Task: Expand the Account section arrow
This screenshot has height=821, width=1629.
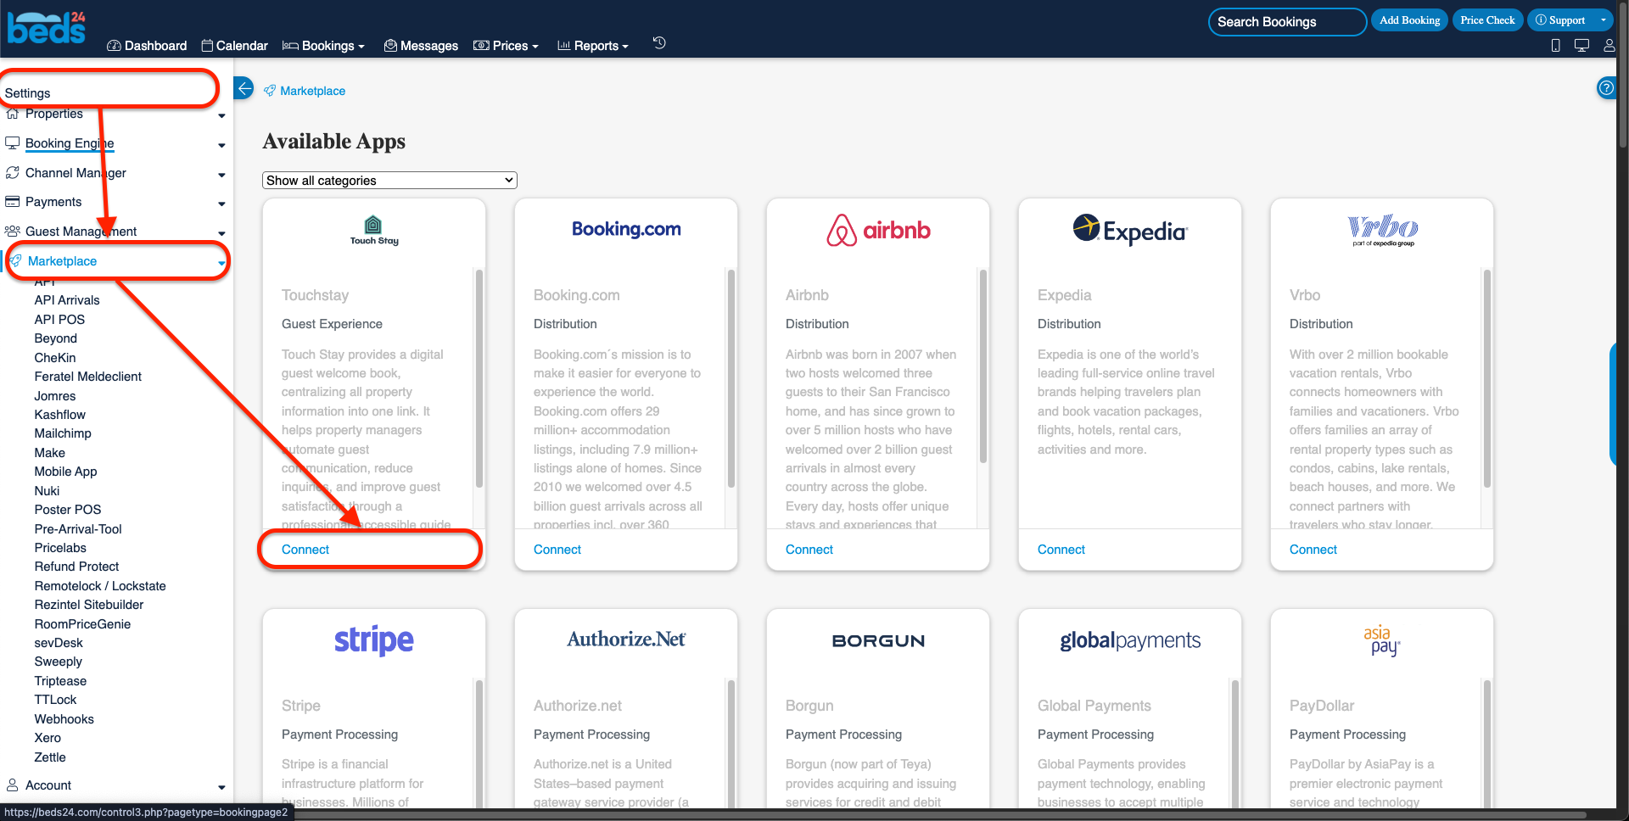Action: coord(221,787)
